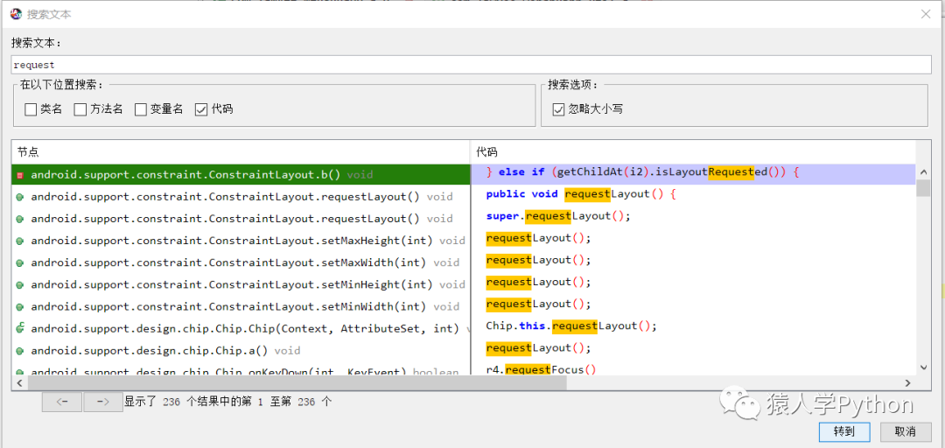The height and width of the screenshot is (448, 945).
Task: Click method icon of setMaxHeight(int) row
Action: pos(20,241)
